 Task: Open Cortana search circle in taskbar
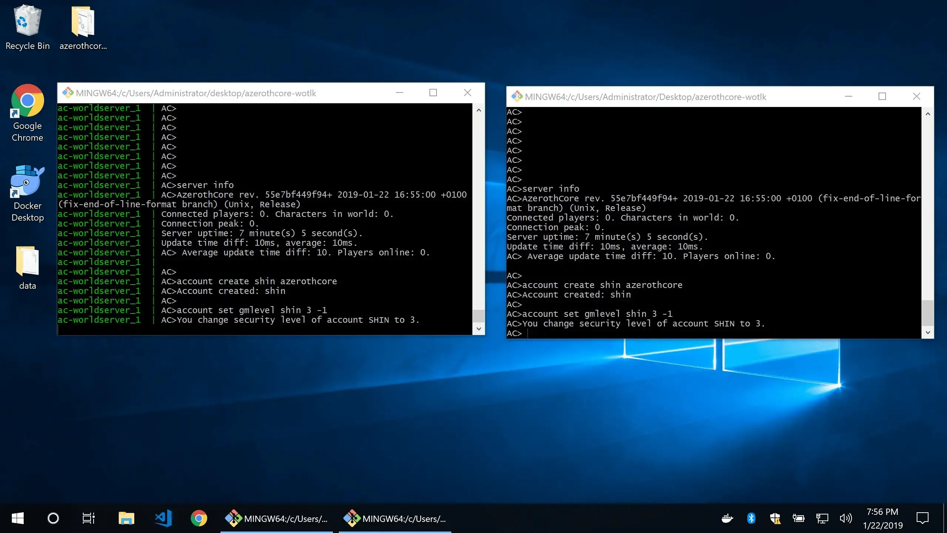tap(53, 518)
